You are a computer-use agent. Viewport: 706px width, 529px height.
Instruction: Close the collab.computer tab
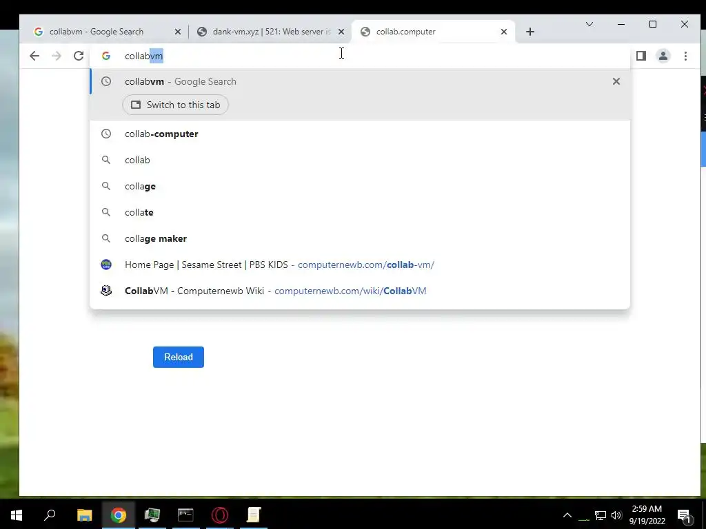(504, 32)
